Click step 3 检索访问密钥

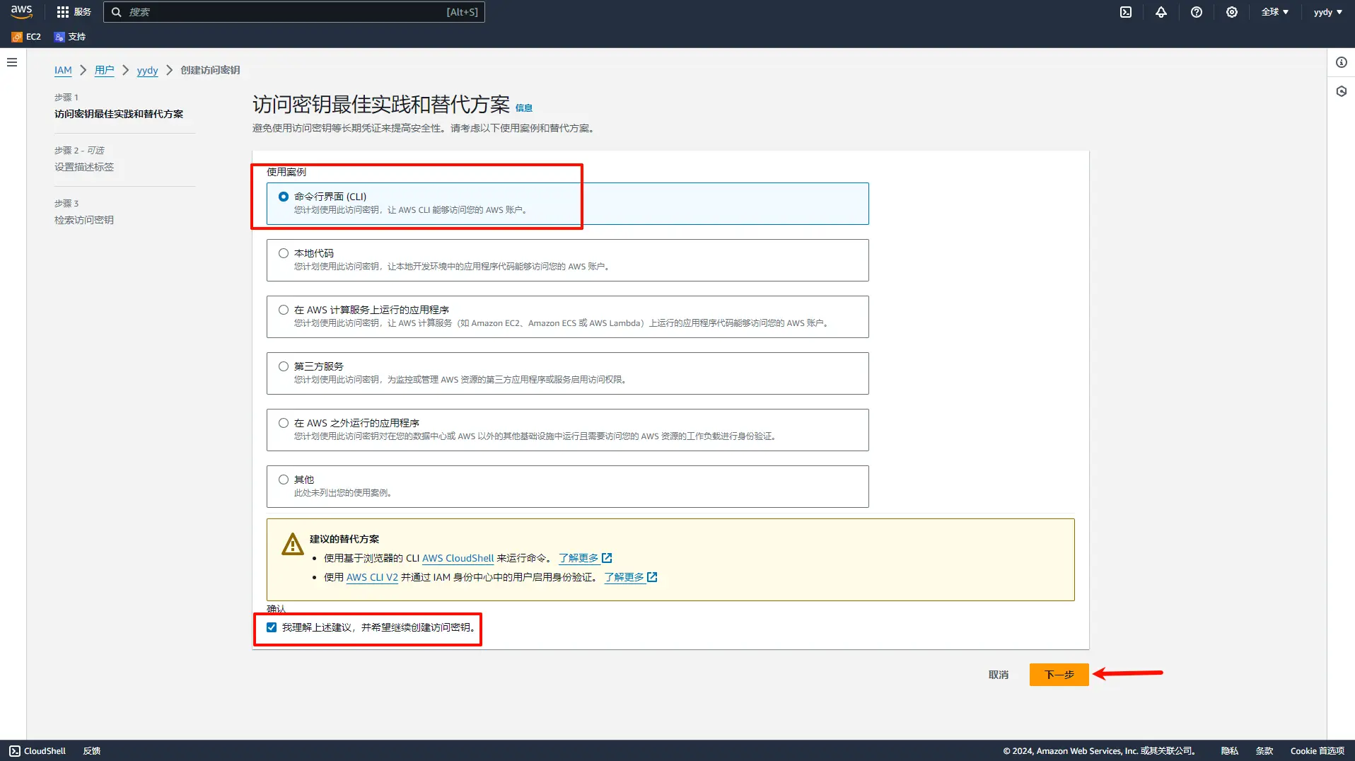point(84,220)
